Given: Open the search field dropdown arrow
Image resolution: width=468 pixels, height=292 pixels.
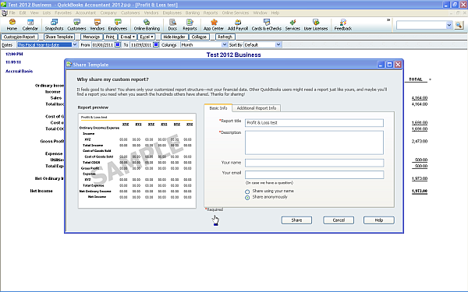Looking at the screenshot, I should (x=449, y=26).
